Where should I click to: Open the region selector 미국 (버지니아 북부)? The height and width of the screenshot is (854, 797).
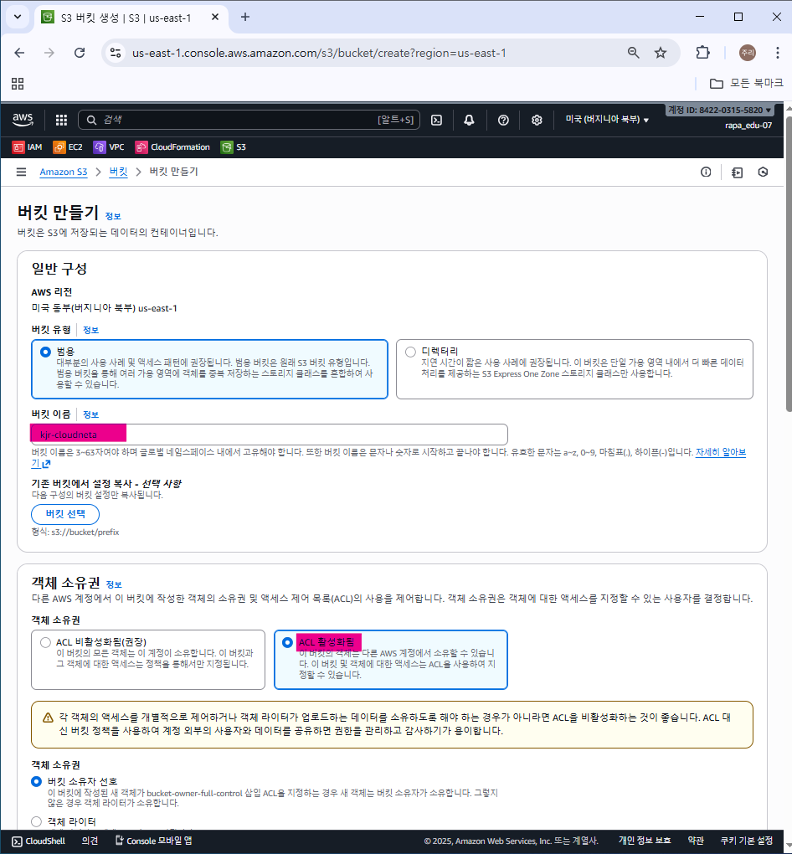tap(607, 119)
